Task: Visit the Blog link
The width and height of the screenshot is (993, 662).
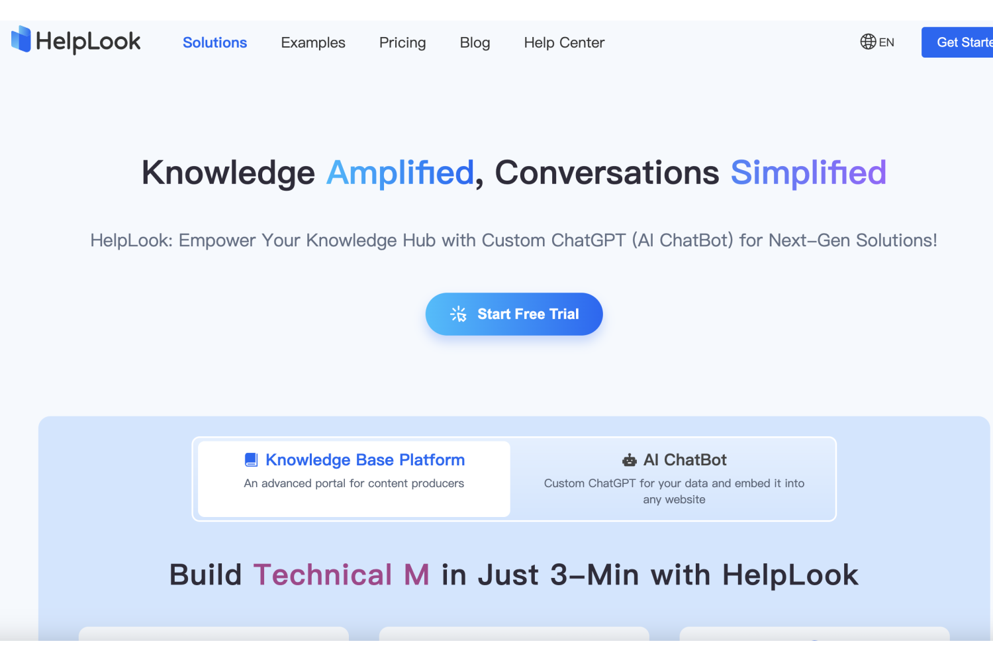Action: [475, 42]
